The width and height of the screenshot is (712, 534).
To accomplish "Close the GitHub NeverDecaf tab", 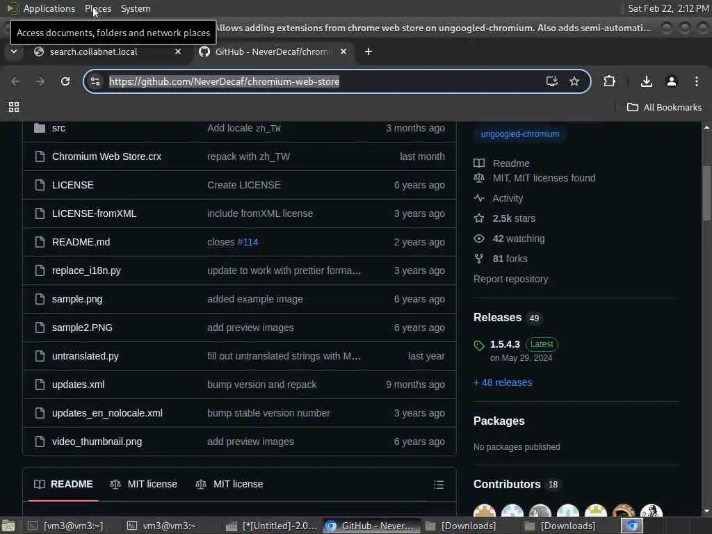I will pos(343,51).
